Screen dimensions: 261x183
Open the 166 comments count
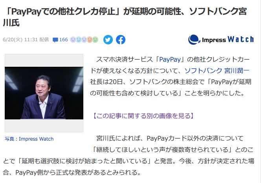point(64,40)
